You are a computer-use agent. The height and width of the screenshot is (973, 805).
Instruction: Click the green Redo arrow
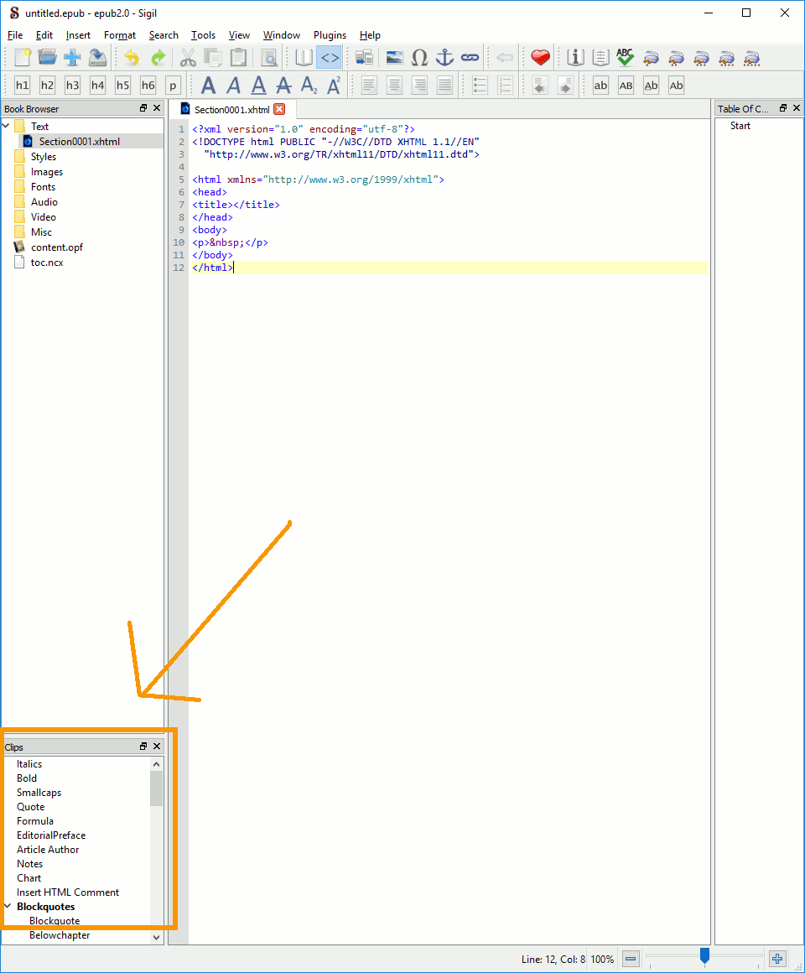tap(158, 58)
